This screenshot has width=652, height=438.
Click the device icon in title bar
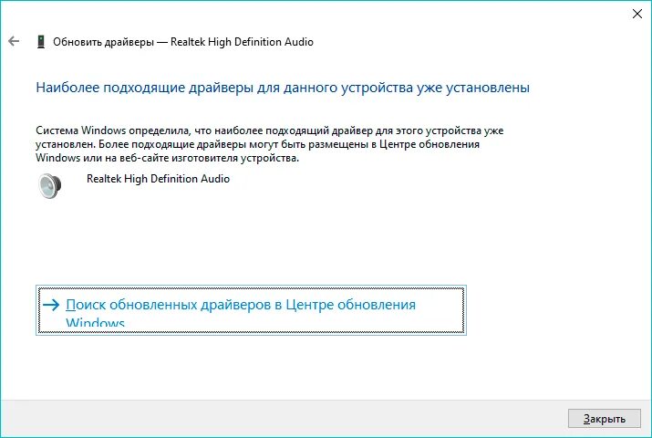[x=41, y=42]
